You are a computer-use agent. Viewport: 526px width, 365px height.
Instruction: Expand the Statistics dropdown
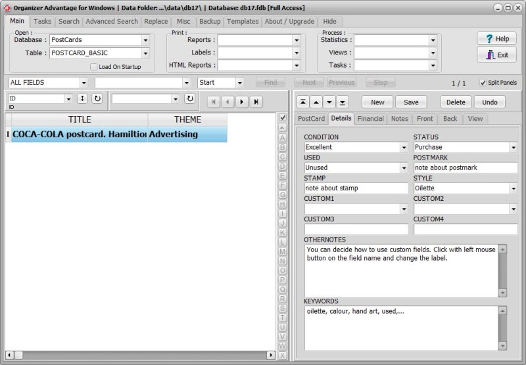coord(433,40)
